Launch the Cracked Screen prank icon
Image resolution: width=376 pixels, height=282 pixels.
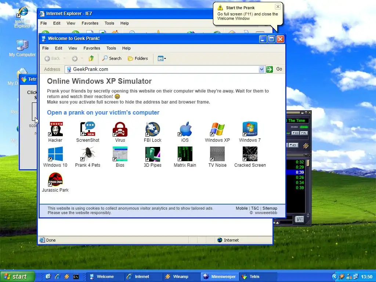click(250, 157)
